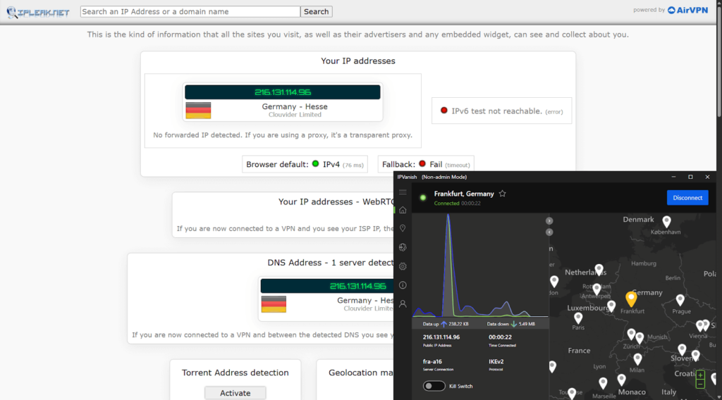Minimize the IPVanish window

673,177
